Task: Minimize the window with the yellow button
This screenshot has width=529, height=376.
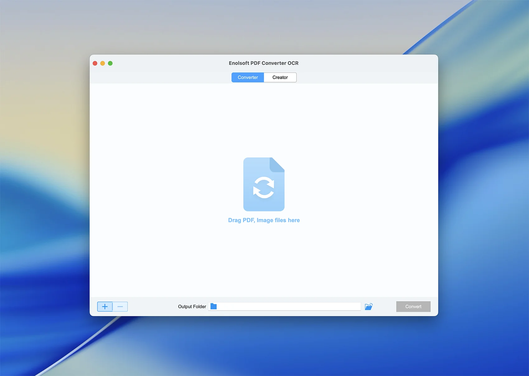Action: [103, 63]
